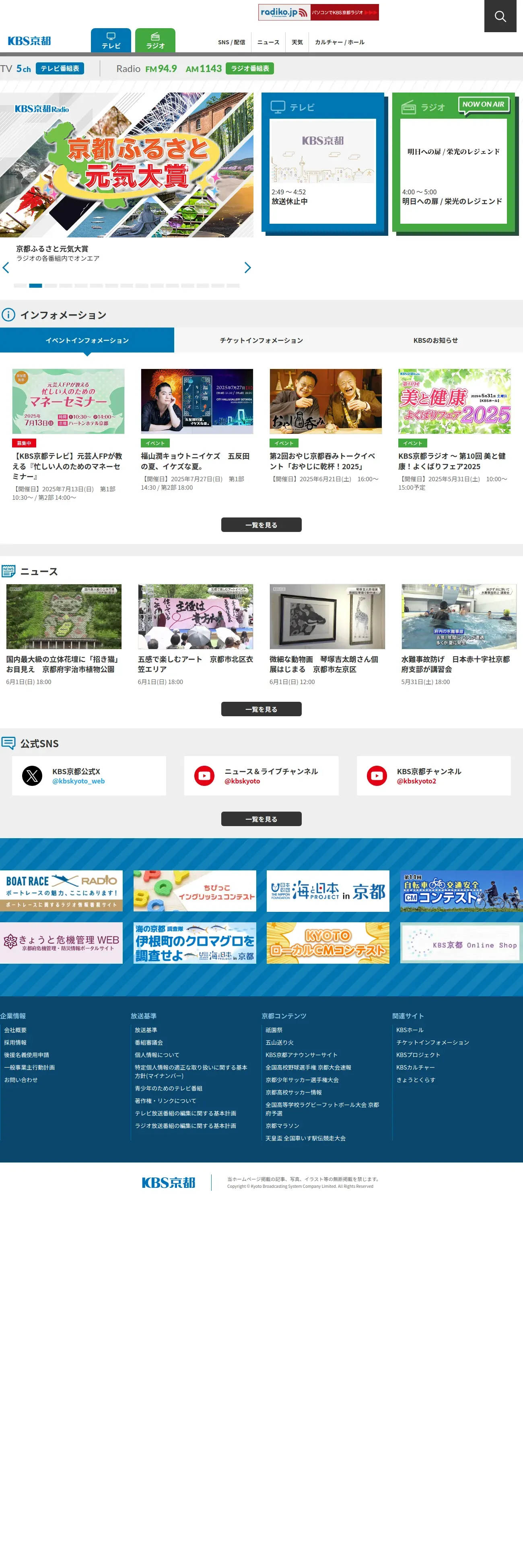Click the ニュース section news icon
Image resolution: width=523 pixels, height=1550 pixels.
[8, 571]
